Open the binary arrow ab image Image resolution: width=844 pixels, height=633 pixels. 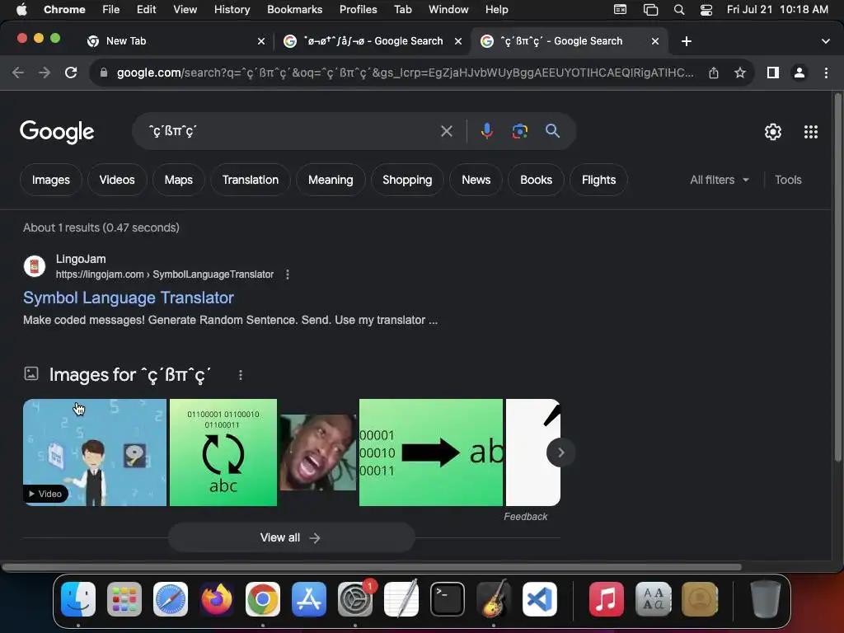click(430, 452)
